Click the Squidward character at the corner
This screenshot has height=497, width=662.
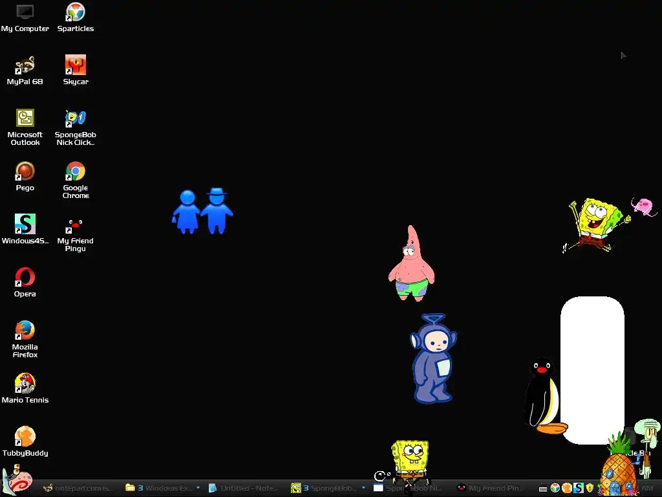(648, 447)
